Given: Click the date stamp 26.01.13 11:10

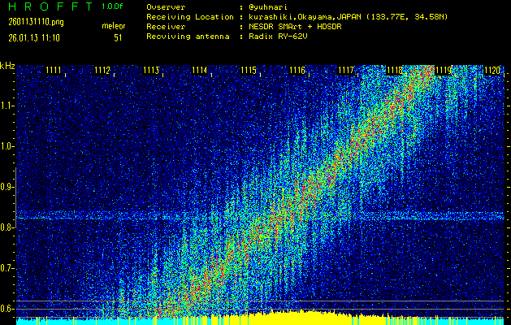Looking at the screenshot, I should 34,38.
